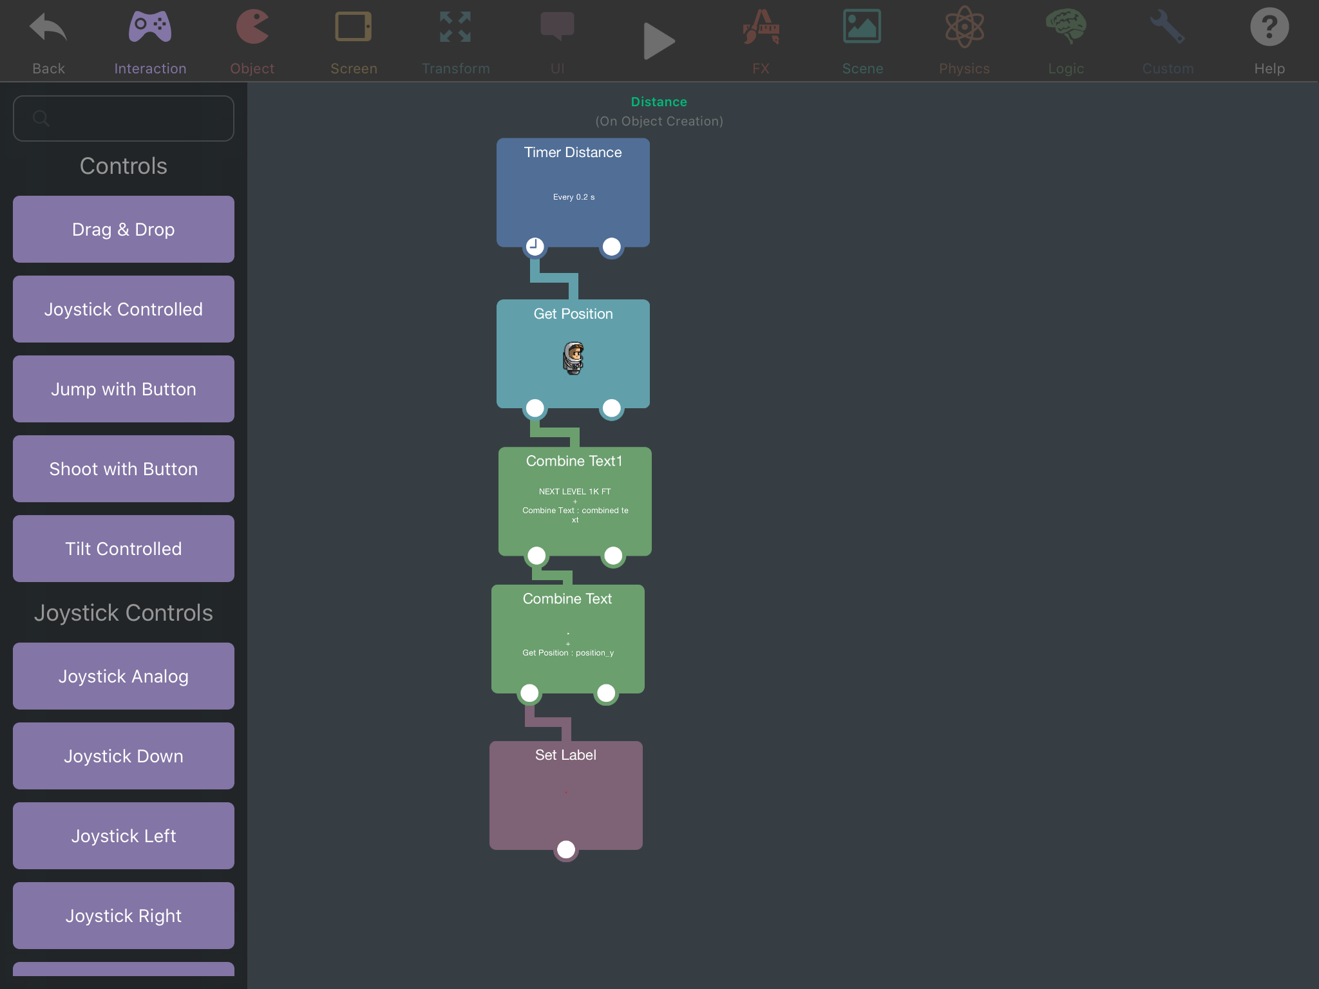
Task: Choose the Drag & Drop behavior
Action: (124, 229)
